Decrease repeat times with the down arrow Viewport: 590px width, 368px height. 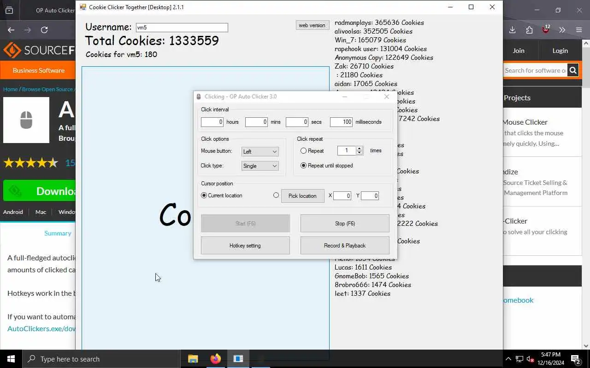(x=360, y=153)
